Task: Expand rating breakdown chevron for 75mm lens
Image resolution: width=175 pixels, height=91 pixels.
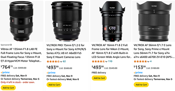Action: [x=61, y=62]
